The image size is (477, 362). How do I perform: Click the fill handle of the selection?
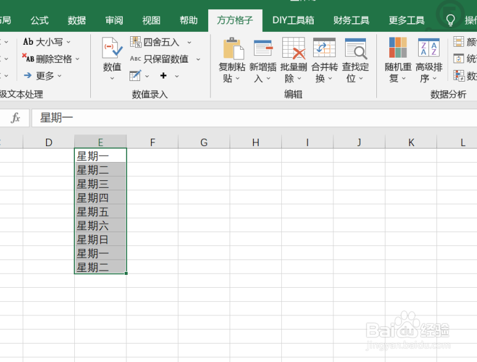pyautogui.click(x=126, y=273)
